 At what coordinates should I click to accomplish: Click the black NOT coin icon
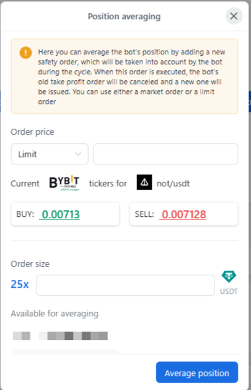144,182
